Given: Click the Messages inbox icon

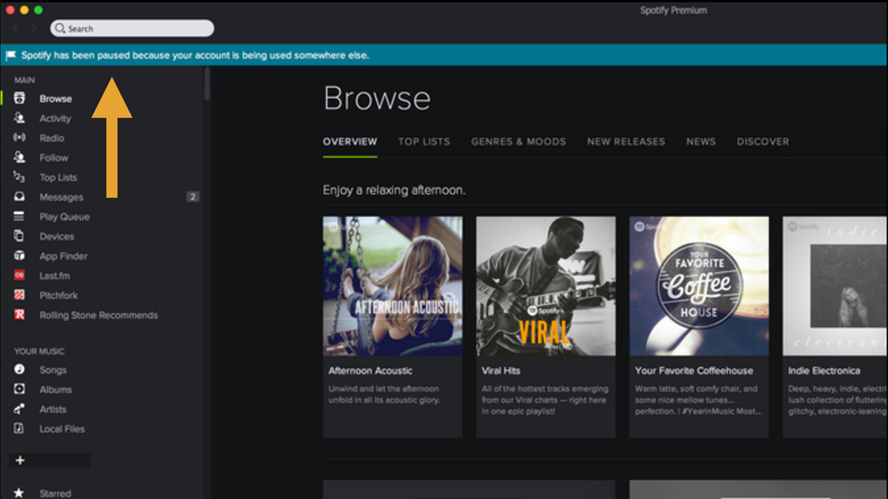Looking at the screenshot, I should pyautogui.click(x=19, y=197).
